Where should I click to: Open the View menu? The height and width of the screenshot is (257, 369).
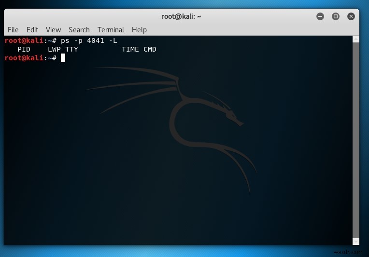pyautogui.click(x=53, y=30)
